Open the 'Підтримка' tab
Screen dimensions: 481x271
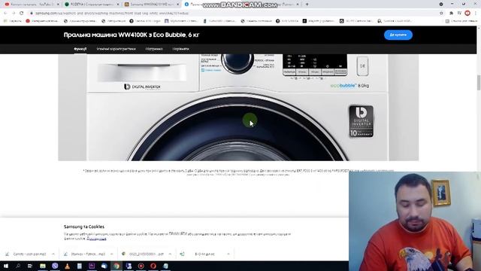154,49
